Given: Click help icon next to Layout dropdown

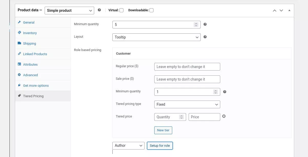Looking at the screenshot, I should click(205, 37).
